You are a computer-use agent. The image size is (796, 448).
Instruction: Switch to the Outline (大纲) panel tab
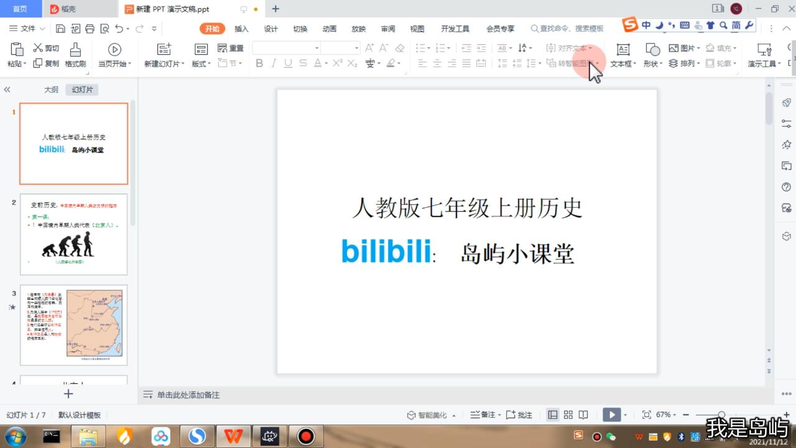51,89
